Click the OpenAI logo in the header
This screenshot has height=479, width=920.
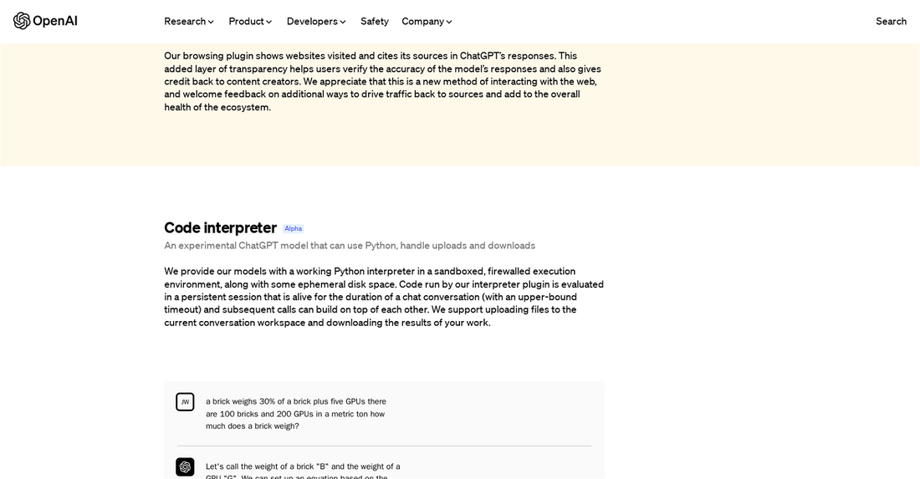coord(45,21)
